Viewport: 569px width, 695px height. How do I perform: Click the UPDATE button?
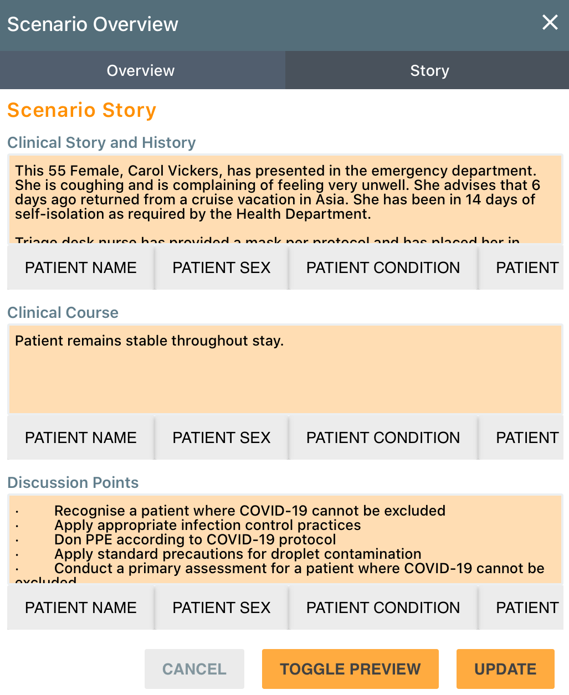pyautogui.click(x=505, y=669)
